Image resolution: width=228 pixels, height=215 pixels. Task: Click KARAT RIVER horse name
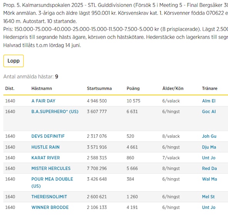click(45, 158)
